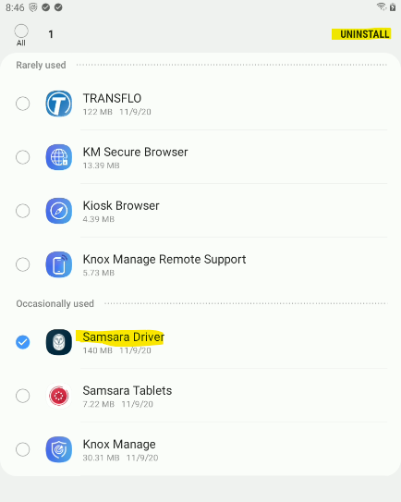Tap the Knox Manage Remote Support name
Screen dimensions: 401x502
pos(164,260)
